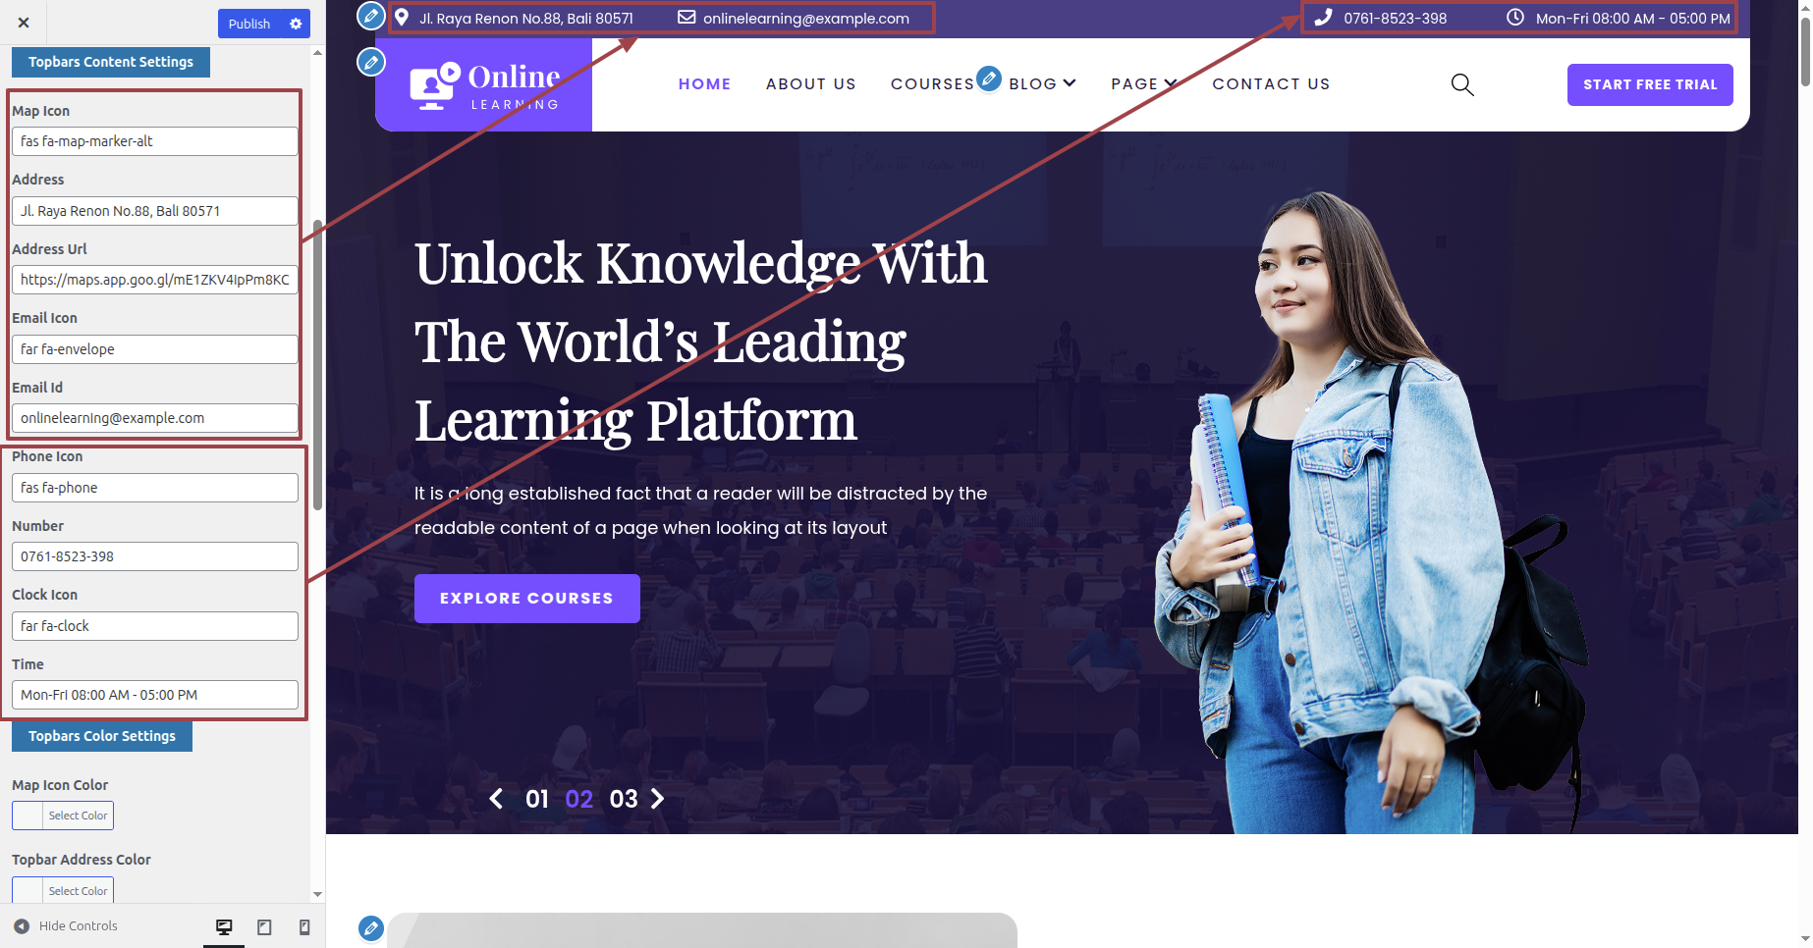Hide Controls toggle at the panel bottom
Viewport: 1813px width, 948px height.
click(x=66, y=925)
